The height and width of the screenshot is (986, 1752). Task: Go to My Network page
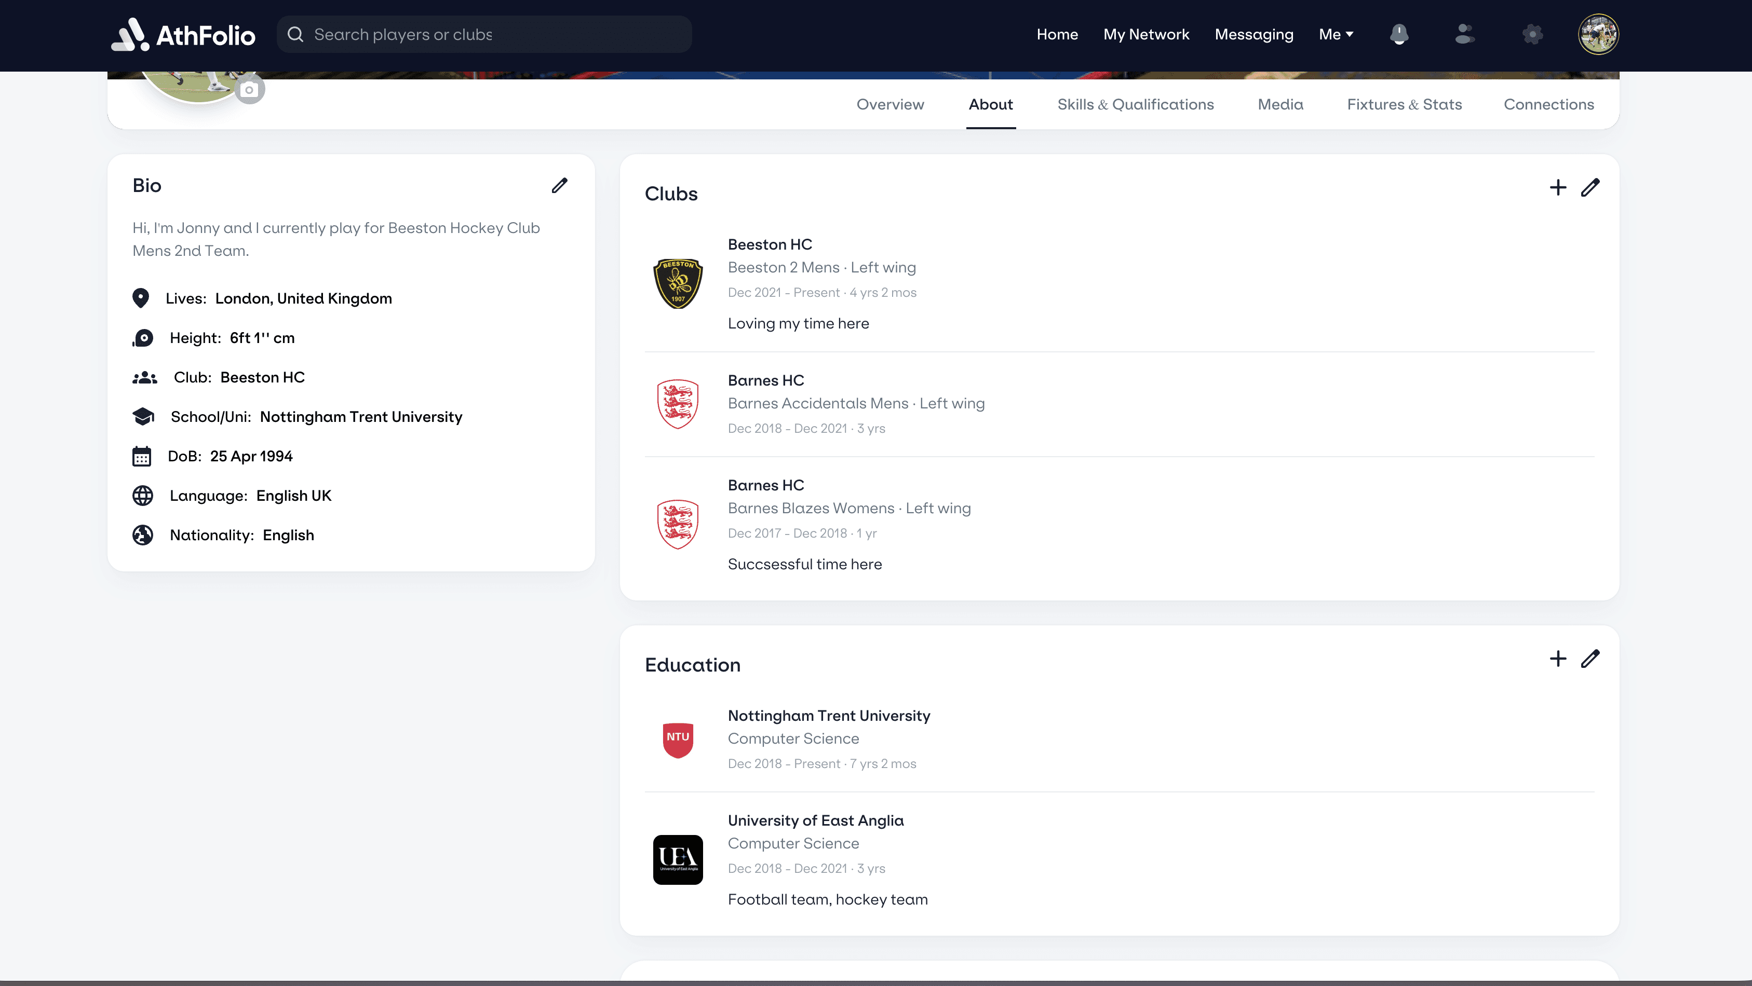1146,34
